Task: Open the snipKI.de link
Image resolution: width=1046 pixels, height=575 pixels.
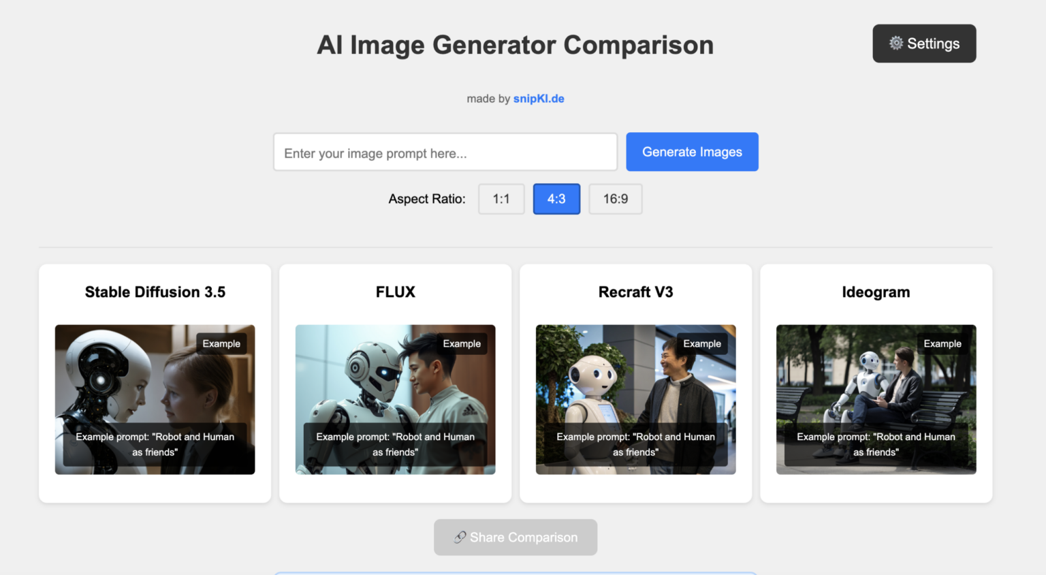Action: click(x=538, y=99)
